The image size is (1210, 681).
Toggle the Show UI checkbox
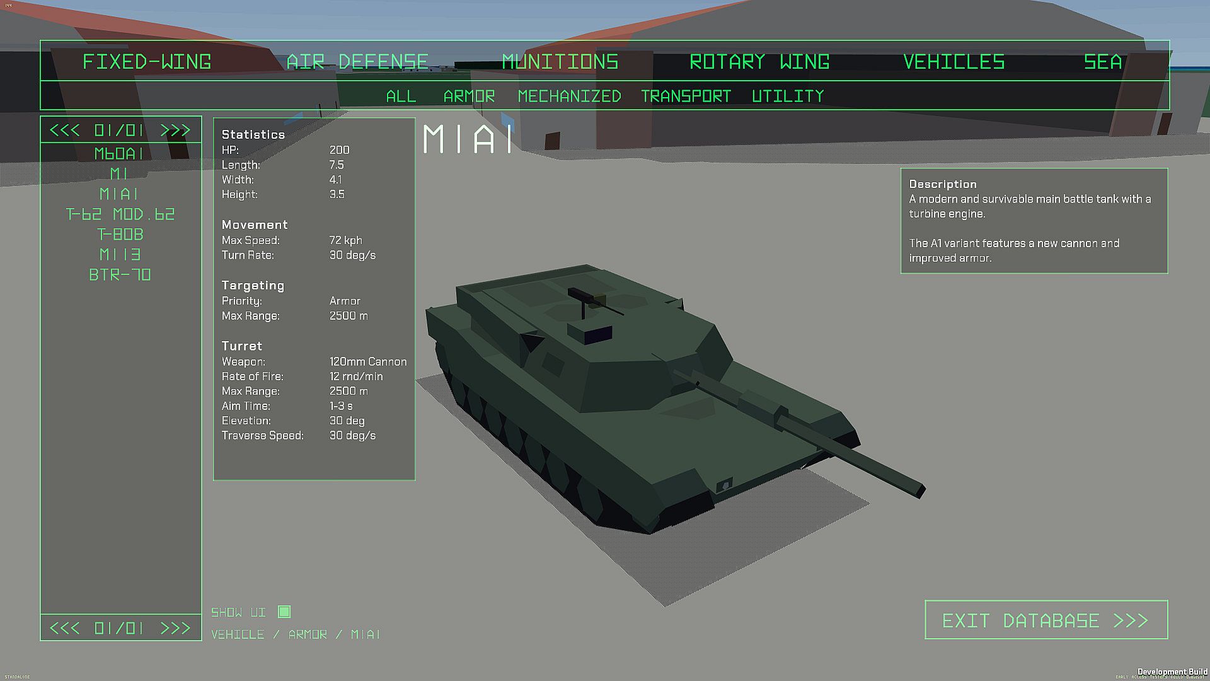284,612
